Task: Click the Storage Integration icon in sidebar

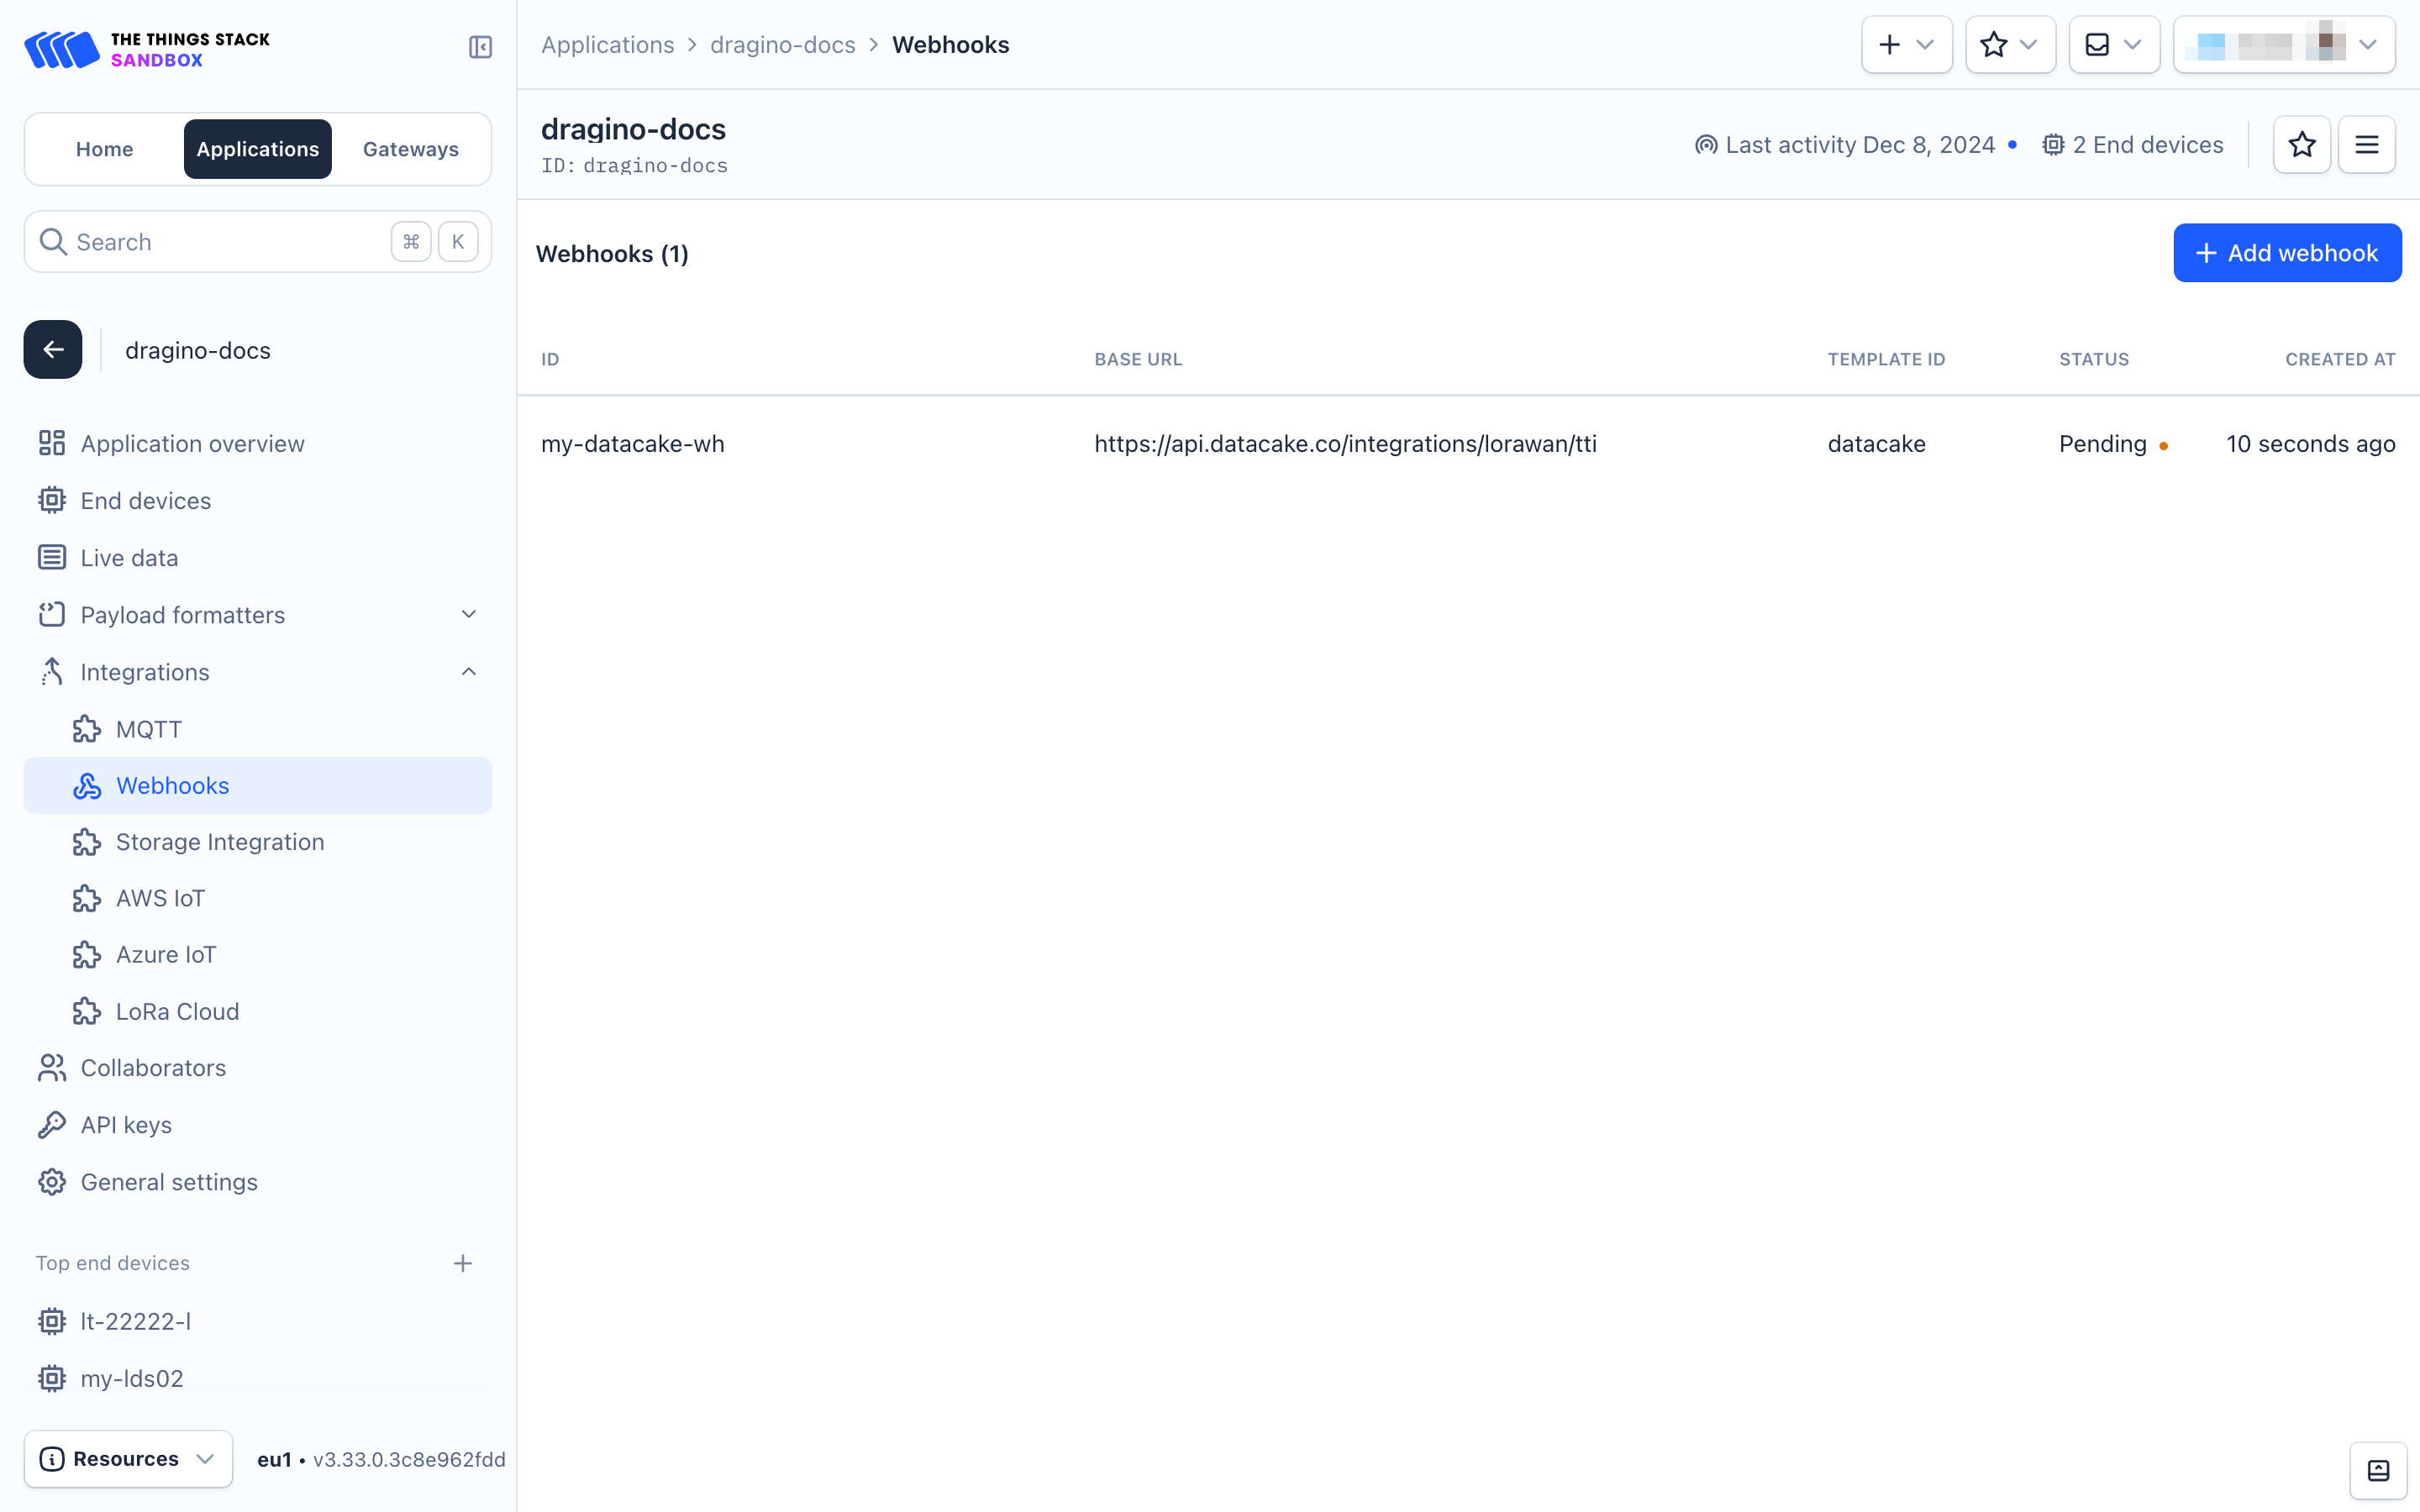Action: click(x=87, y=842)
